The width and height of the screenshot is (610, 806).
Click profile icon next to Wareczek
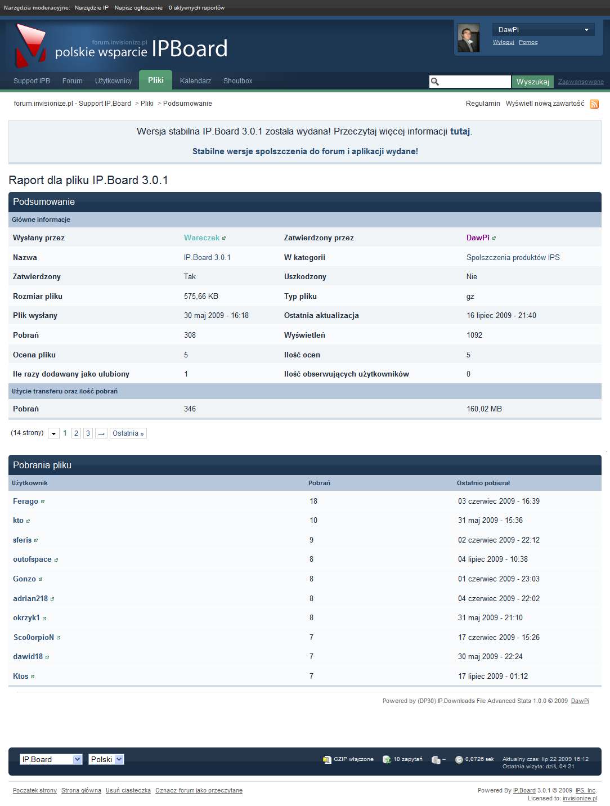(x=224, y=238)
